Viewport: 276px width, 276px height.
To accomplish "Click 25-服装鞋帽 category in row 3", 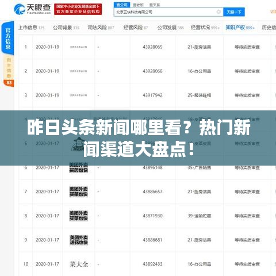I will (x=200, y=95).
